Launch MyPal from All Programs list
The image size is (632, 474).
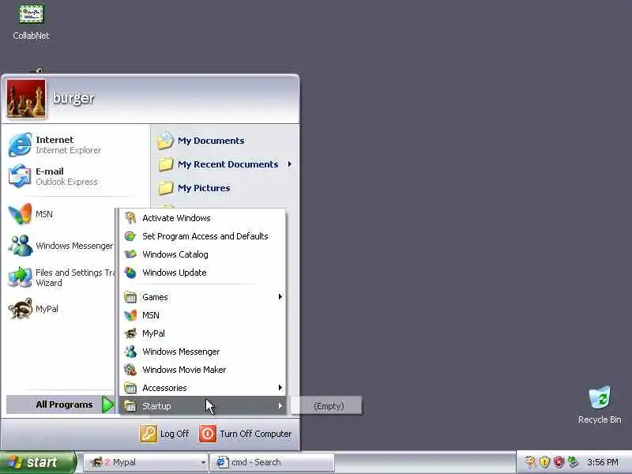(x=203, y=333)
